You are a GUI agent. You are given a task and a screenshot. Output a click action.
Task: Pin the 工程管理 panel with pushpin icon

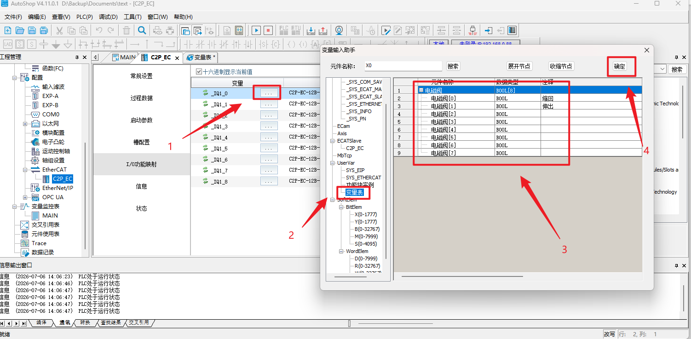coord(77,57)
